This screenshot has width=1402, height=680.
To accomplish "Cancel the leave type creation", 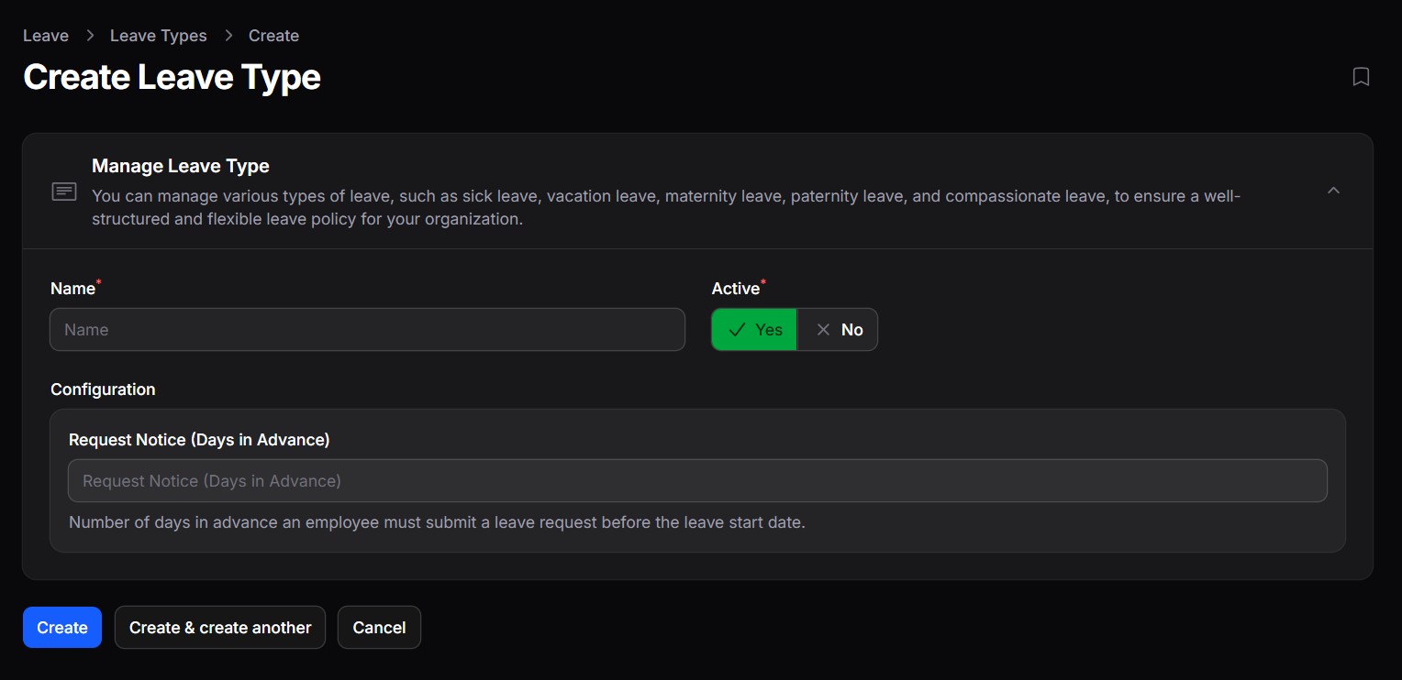I will point(379,628).
